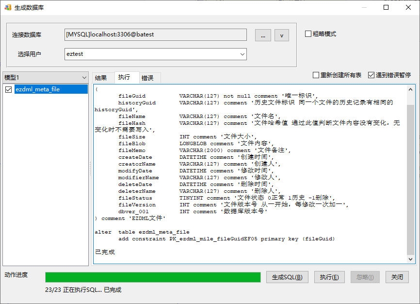Screen dimensions: 420x304
Task: Click the '23/23 正在执行SQL... 已完成' status text
Action: coord(83,290)
